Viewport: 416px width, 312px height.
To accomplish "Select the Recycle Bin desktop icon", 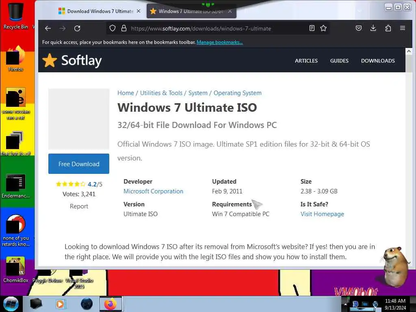I will [16, 15].
